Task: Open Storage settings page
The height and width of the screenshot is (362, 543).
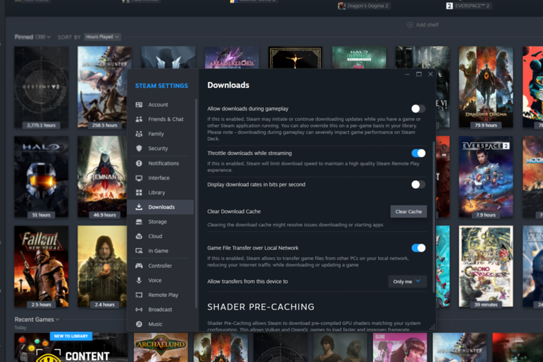Action: (160, 222)
